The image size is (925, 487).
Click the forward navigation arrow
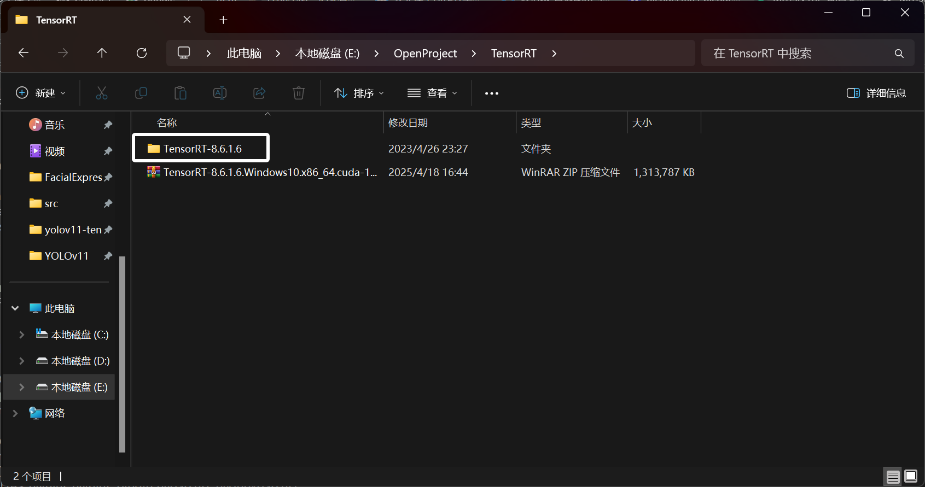pyautogui.click(x=63, y=53)
